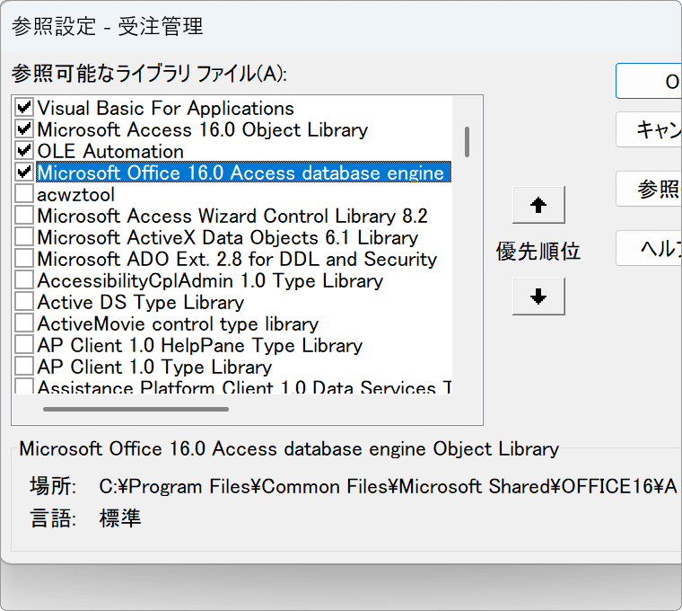Uncheck Visual Basic For Applications checkbox
Image resolution: width=682 pixels, height=611 pixels.
click(x=24, y=108)
